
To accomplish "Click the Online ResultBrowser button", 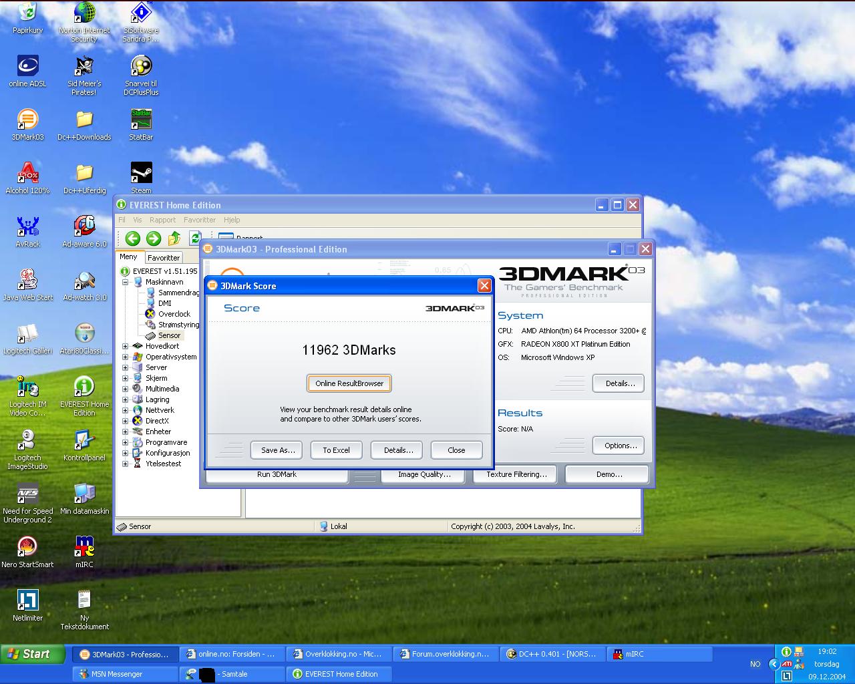I will [349, 383].
